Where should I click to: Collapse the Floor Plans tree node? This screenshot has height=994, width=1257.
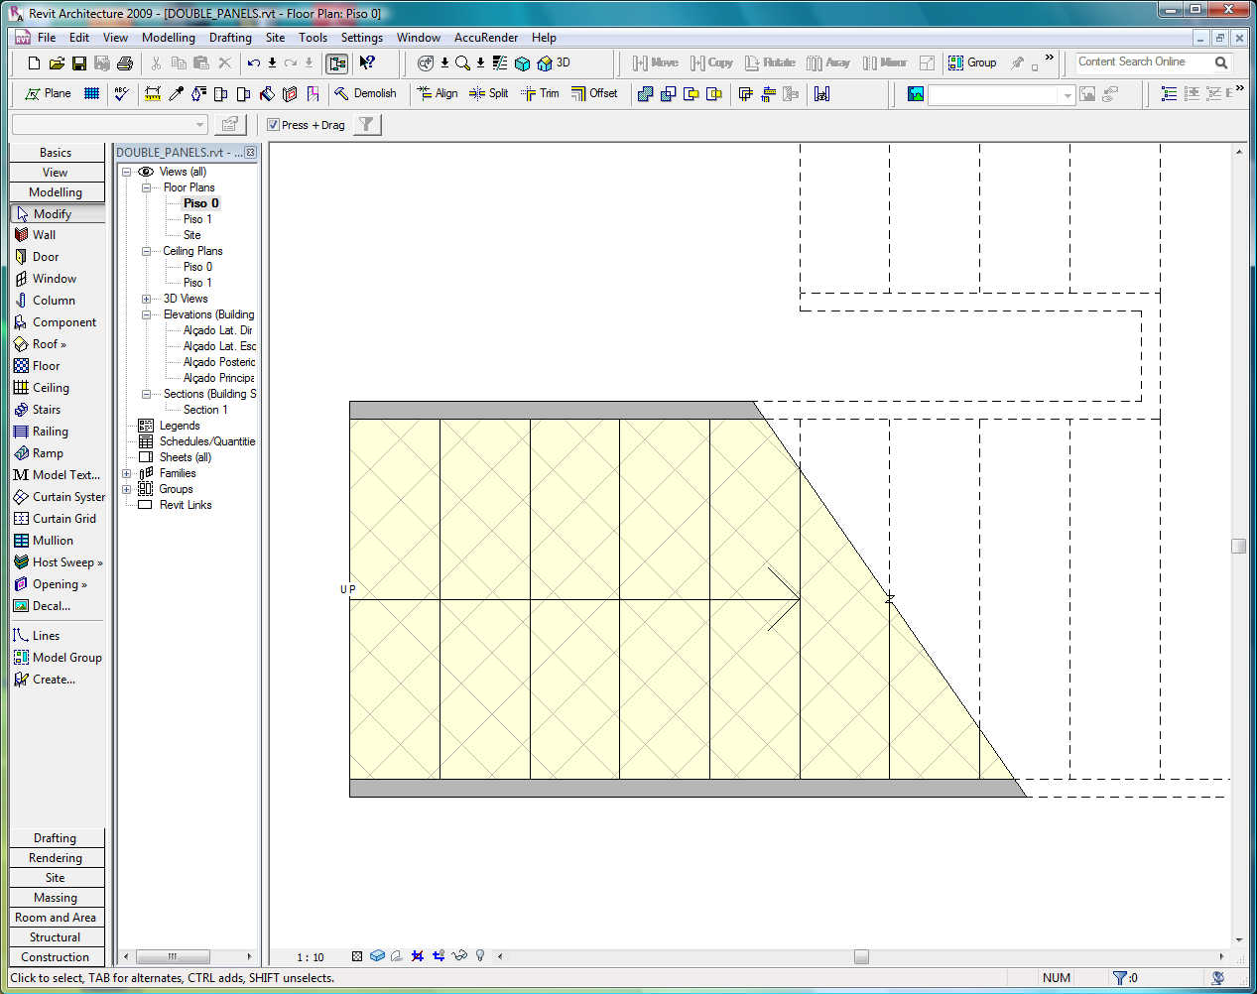click(x=146, y=187)
